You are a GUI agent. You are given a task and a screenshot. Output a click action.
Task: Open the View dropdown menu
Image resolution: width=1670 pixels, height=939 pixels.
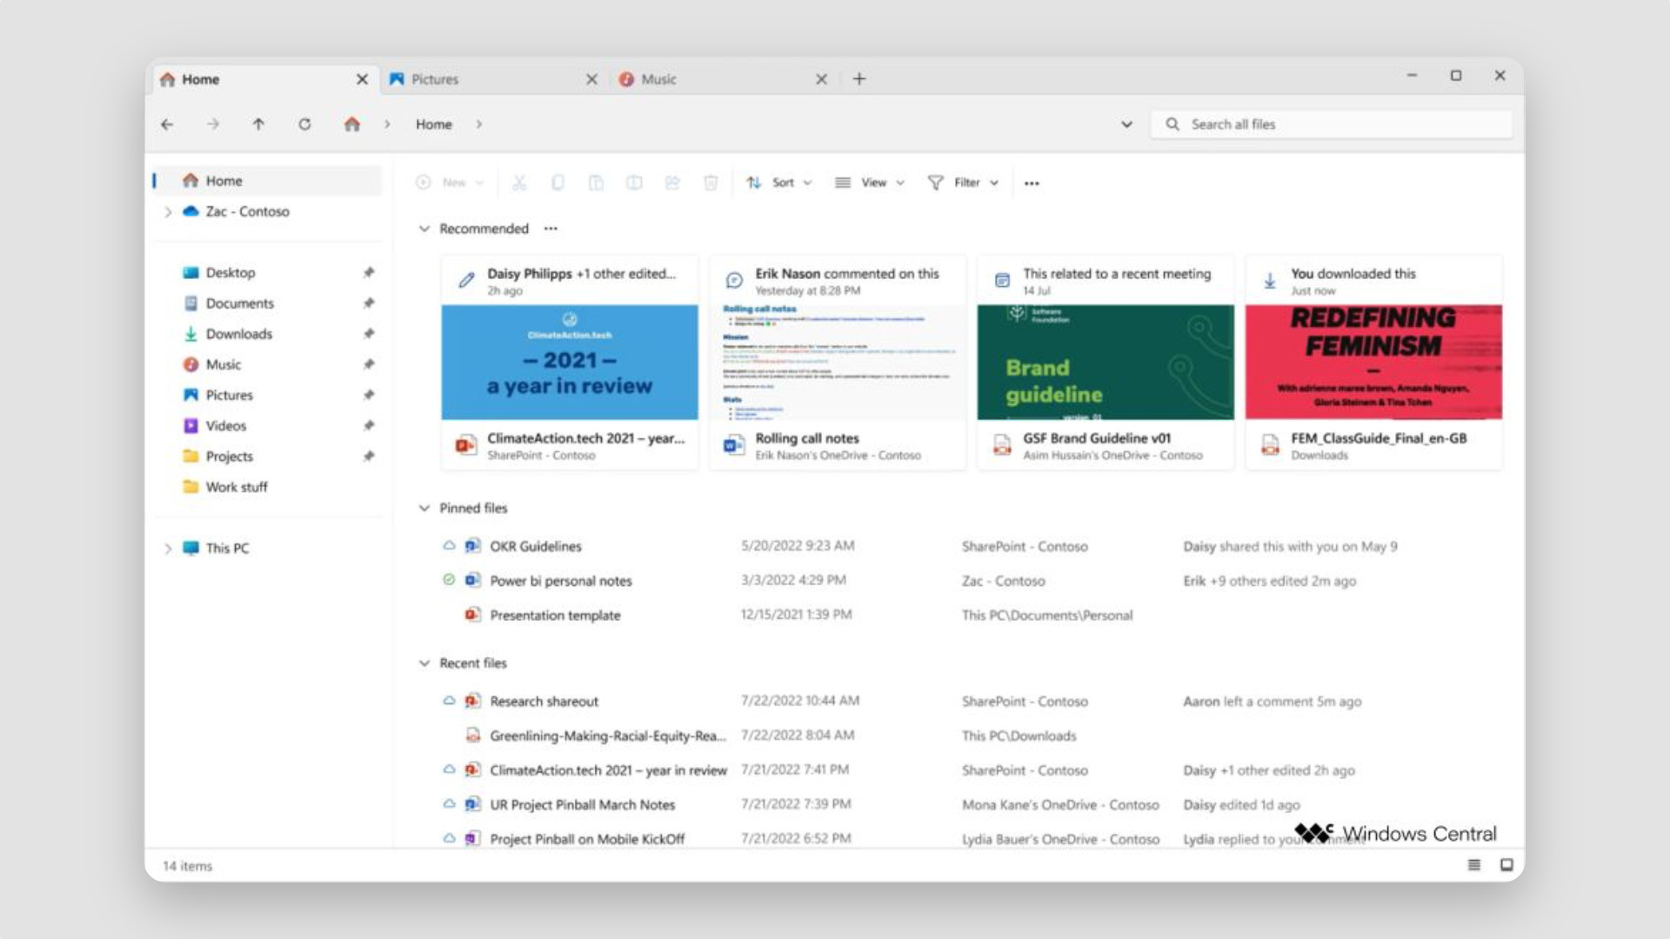870,183
